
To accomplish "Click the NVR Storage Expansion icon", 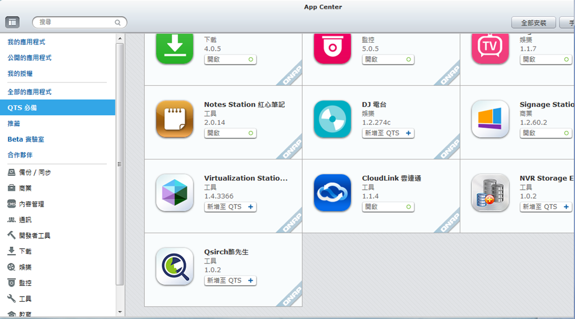I will [490, 193].
